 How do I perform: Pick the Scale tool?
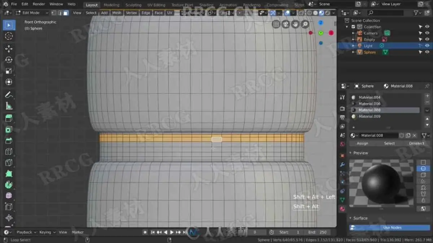coord(9,71)
